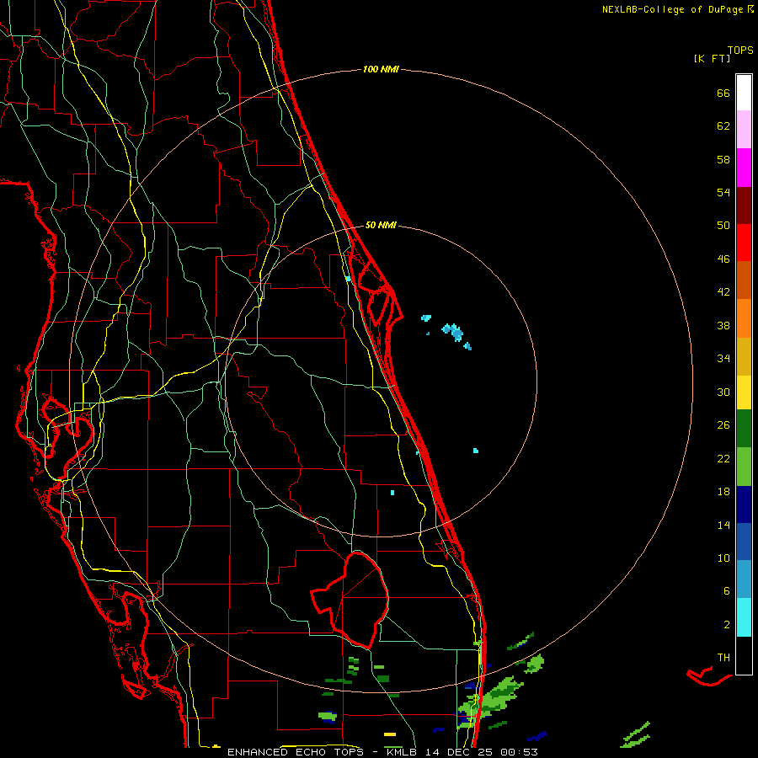Click the 38 legend value label
Screen dimensions: 758x758
pos(723,325)
